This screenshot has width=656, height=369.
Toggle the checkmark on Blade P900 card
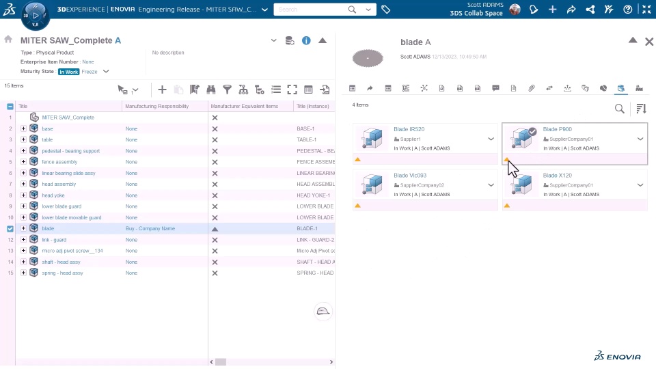pos(532,131)
